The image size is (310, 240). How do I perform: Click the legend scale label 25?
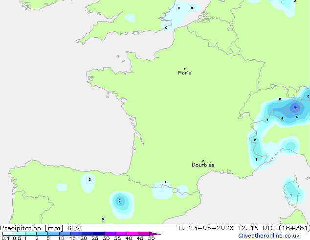tap(95, 238)
